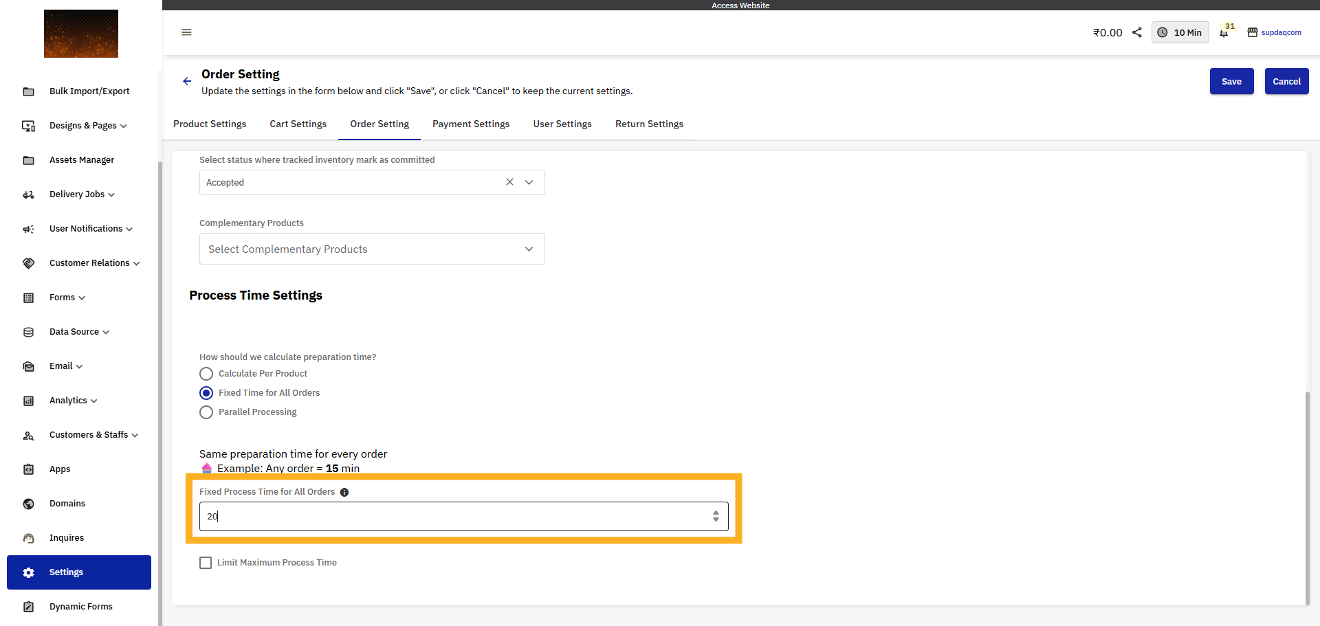Open the tracked inventory status dropdown

click(529, 182)
